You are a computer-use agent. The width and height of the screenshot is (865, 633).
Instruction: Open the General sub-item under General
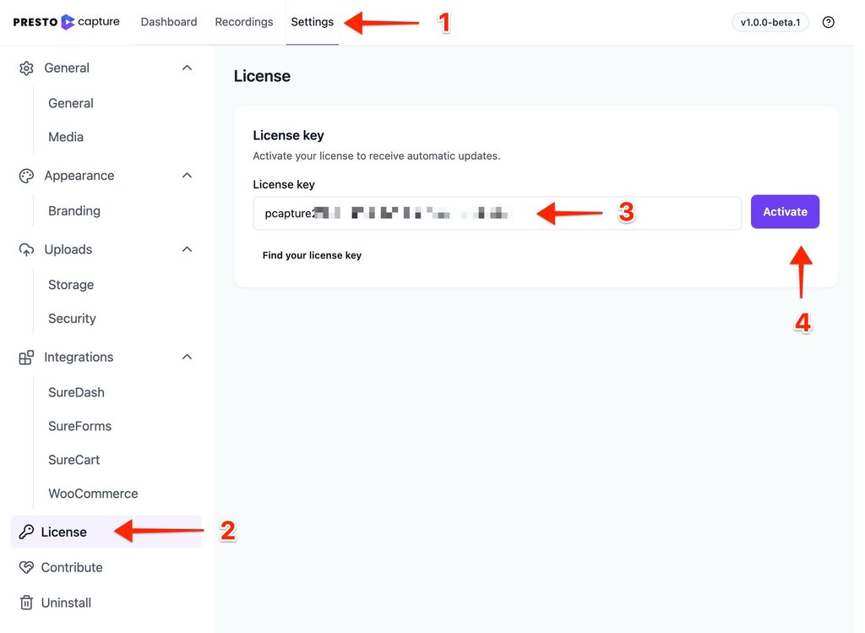pyautogui.click(x=71, y=103)
